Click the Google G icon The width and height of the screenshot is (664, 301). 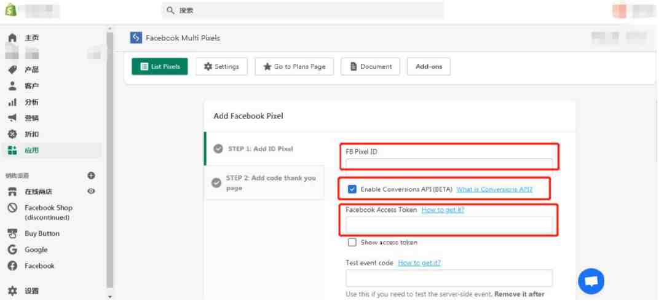[12, 250]
